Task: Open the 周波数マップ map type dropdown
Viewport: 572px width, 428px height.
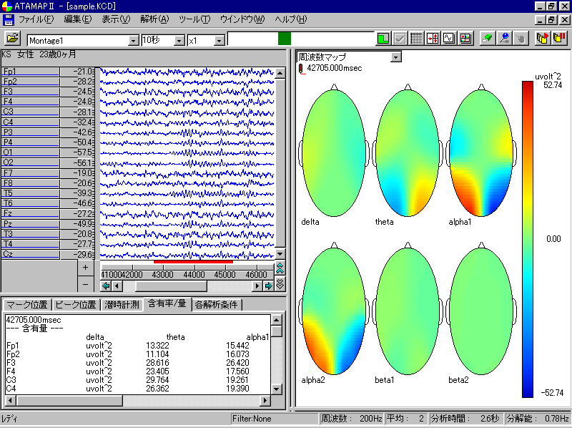Action: pos(395,57)
